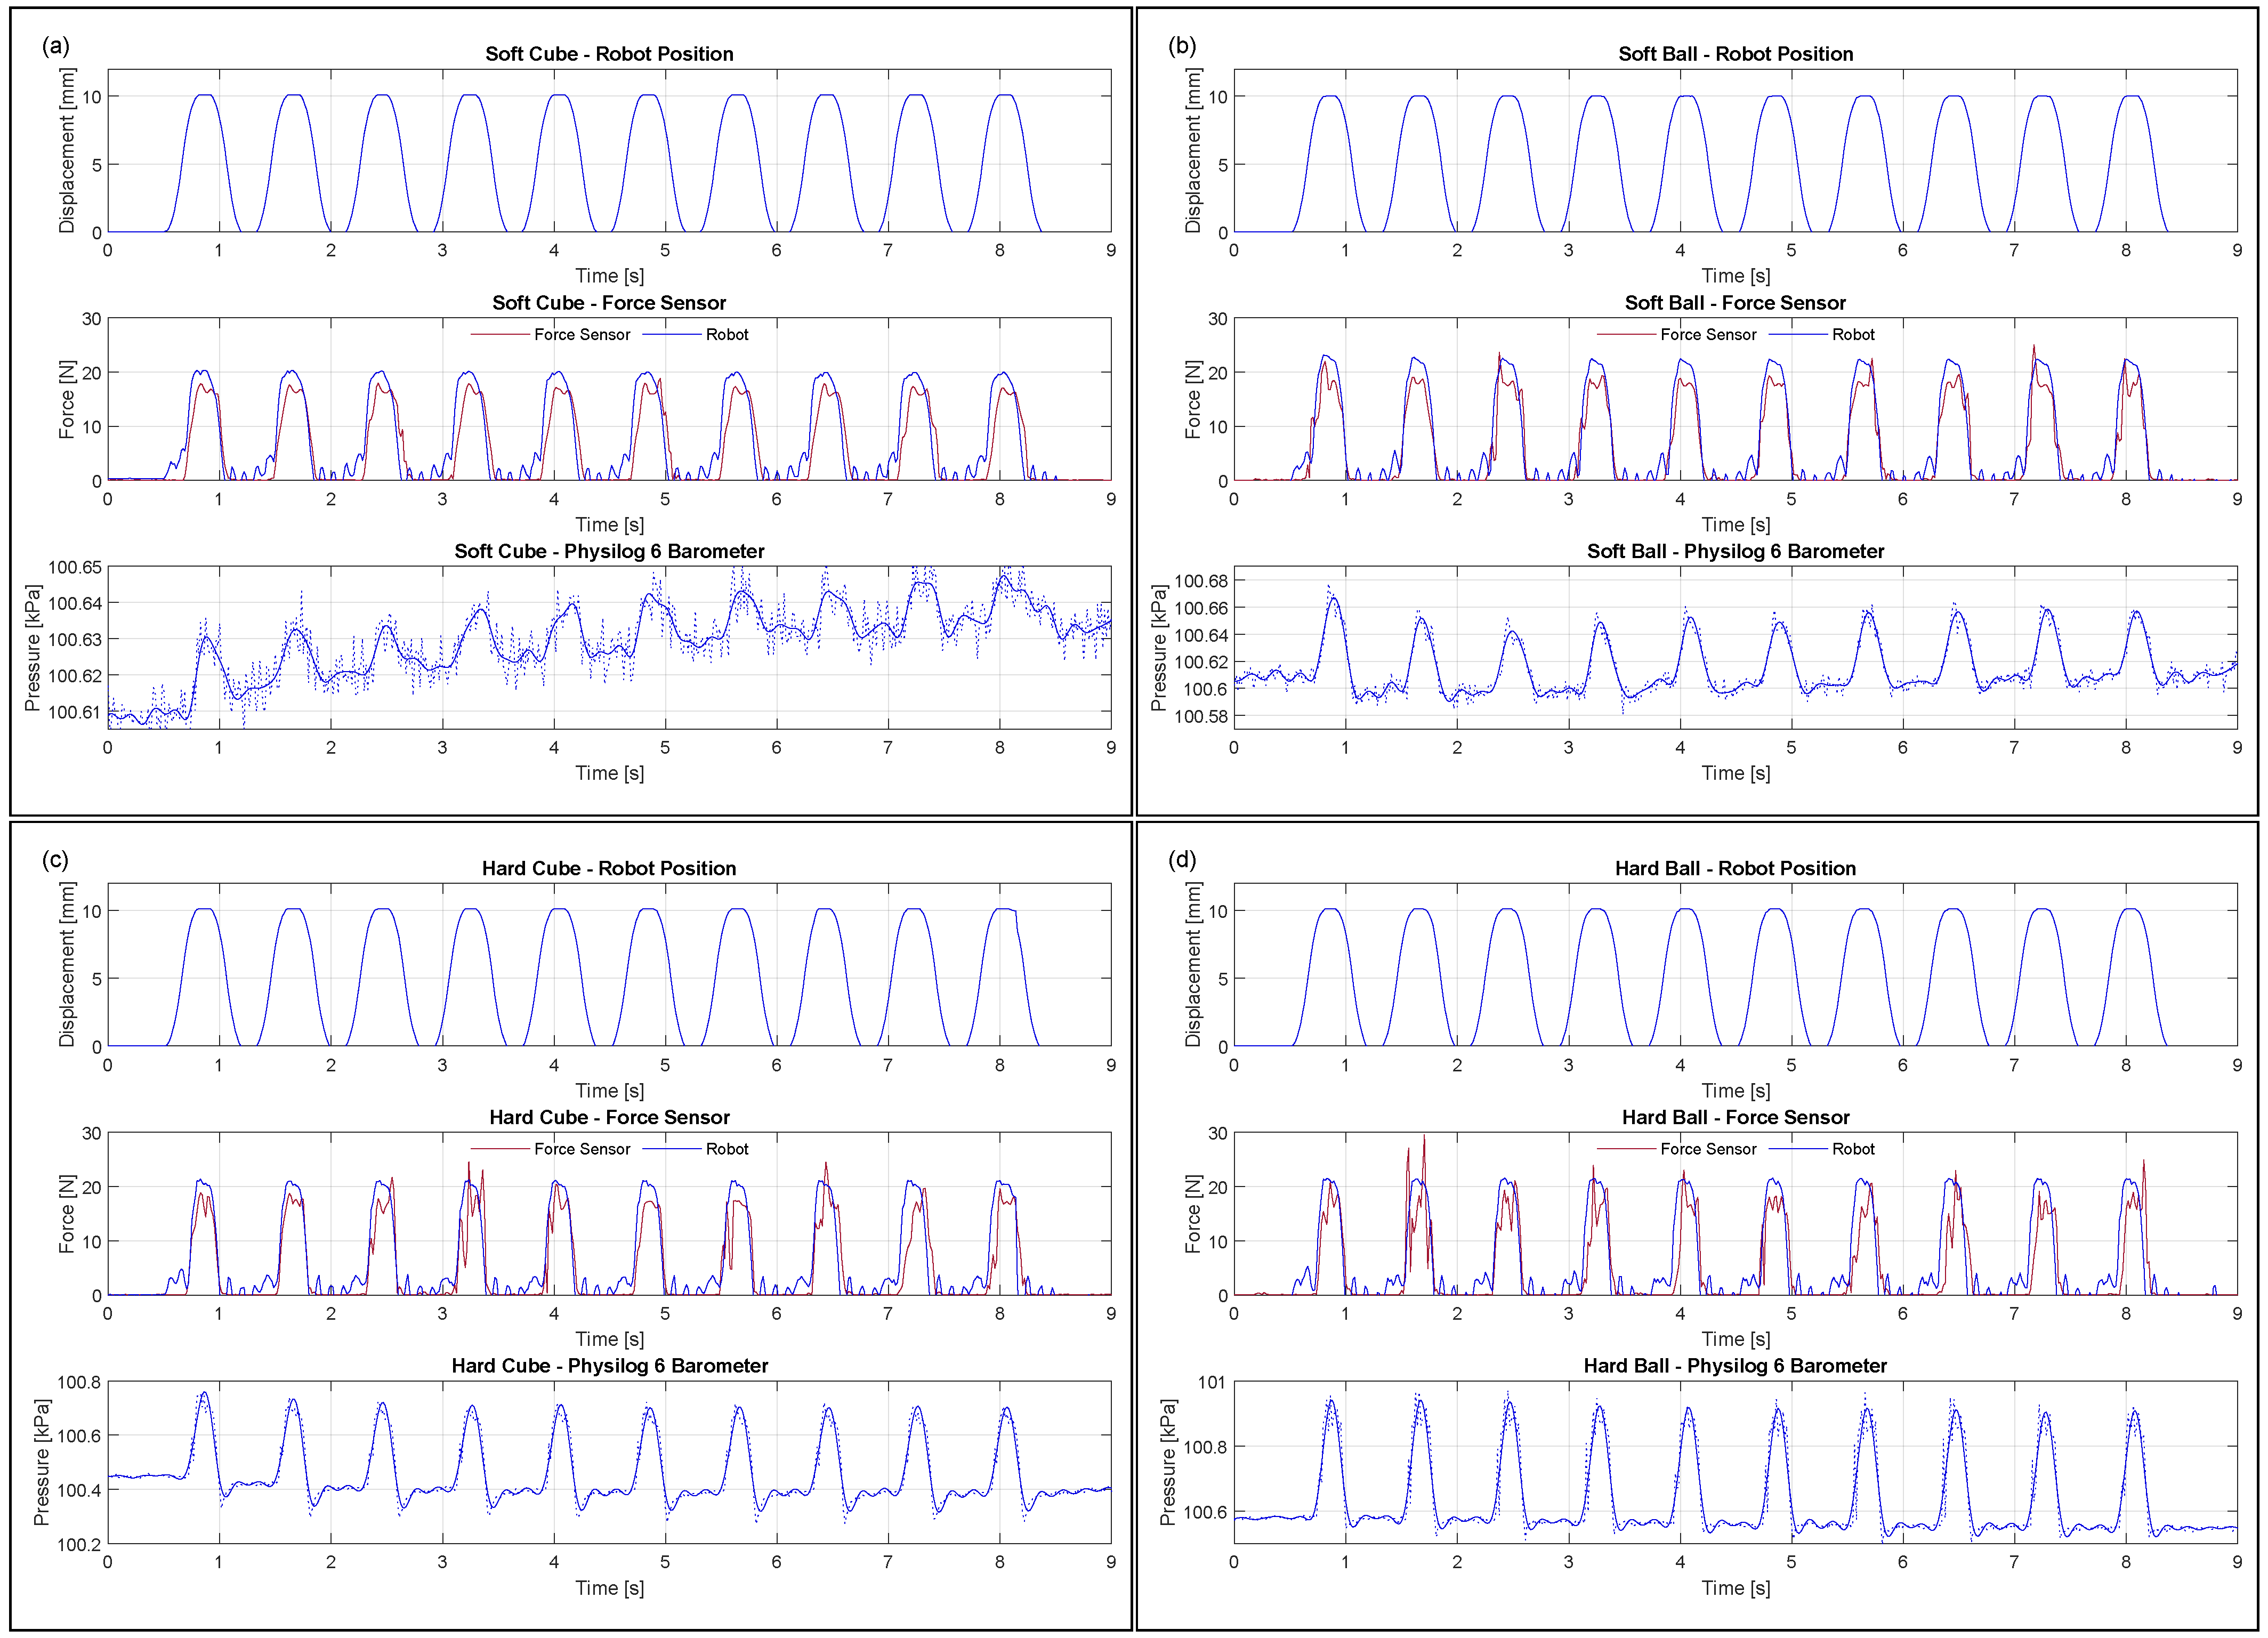
Task: Click 'Soft Ball - Physilog 6 Barometer' title
Action: 1735,552
